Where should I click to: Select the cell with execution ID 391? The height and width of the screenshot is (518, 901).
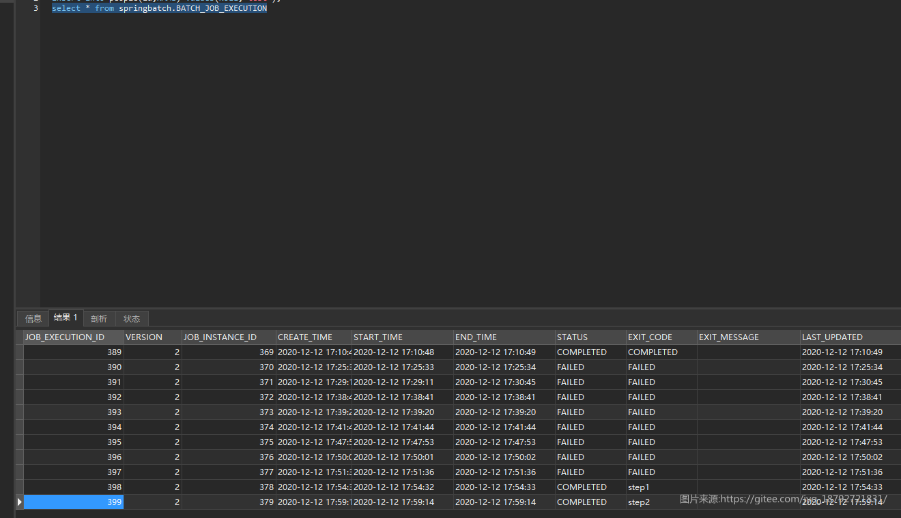click(73, 382)
